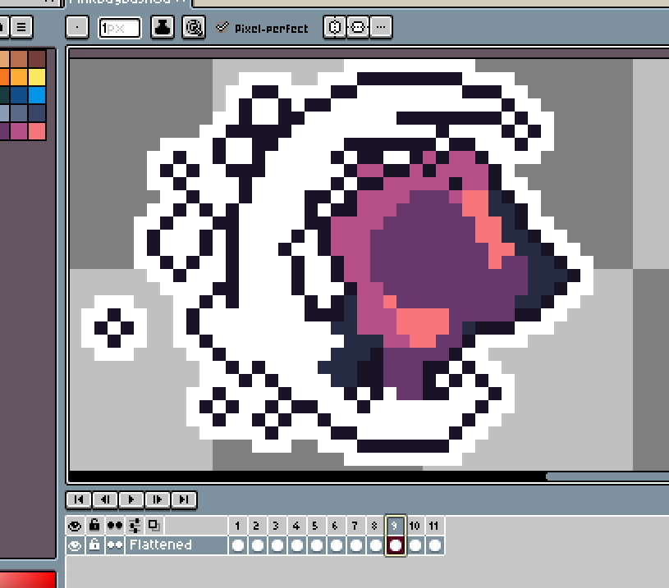Click the red foreground color bar

pyautogui.click(x=28, y=581)
